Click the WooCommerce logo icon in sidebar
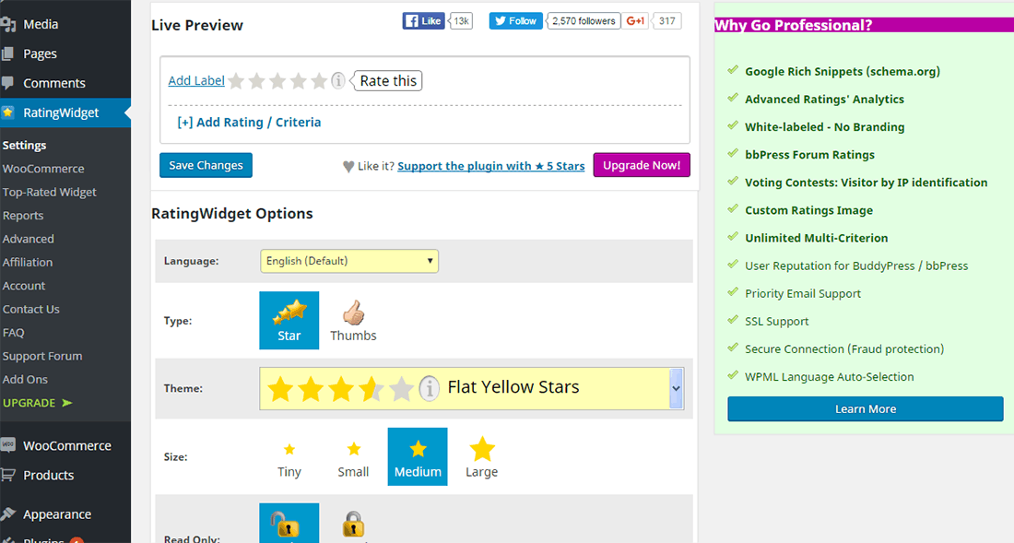1014x543 pixels. coord(7,444)
